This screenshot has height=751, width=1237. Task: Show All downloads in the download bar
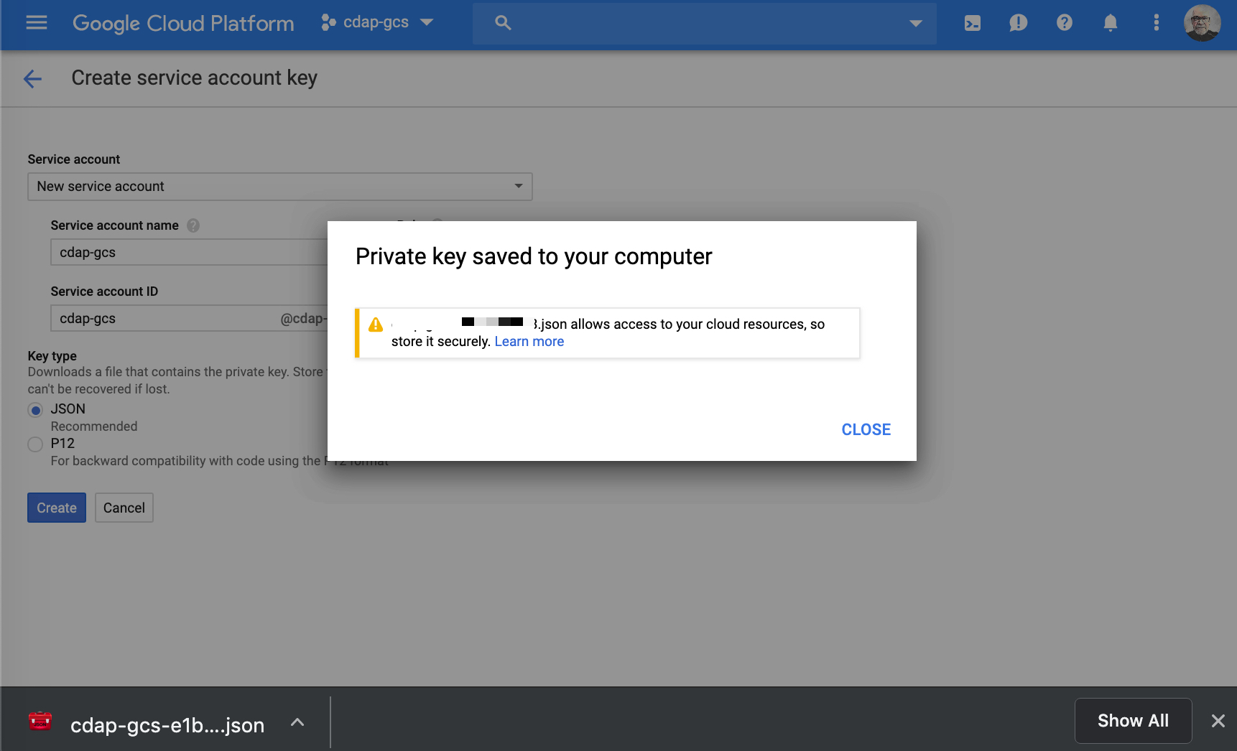[x=1133, y=720]
